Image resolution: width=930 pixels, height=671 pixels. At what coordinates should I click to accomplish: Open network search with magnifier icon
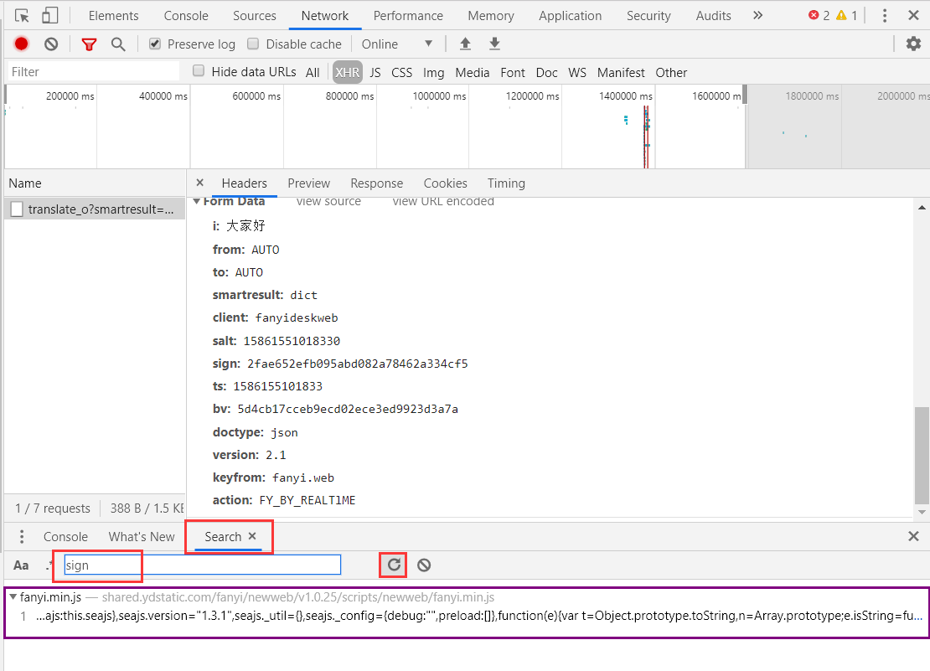(x=118, y=44)
